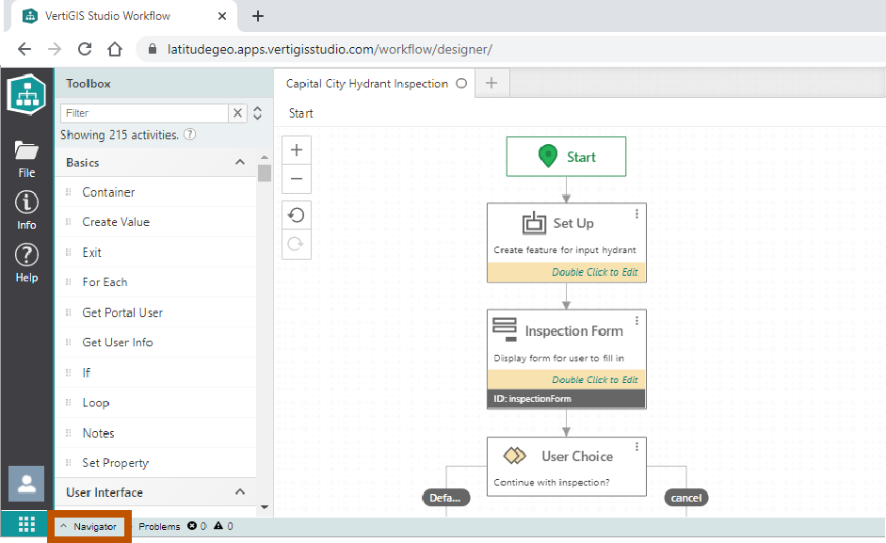Select the Get Portal User activity
The height and width of the screenshot is (543, 886).
(122, 312)
